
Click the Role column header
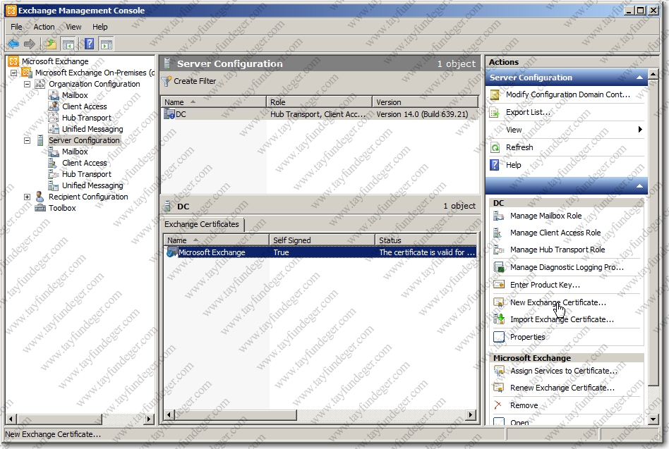pos(319,102)
